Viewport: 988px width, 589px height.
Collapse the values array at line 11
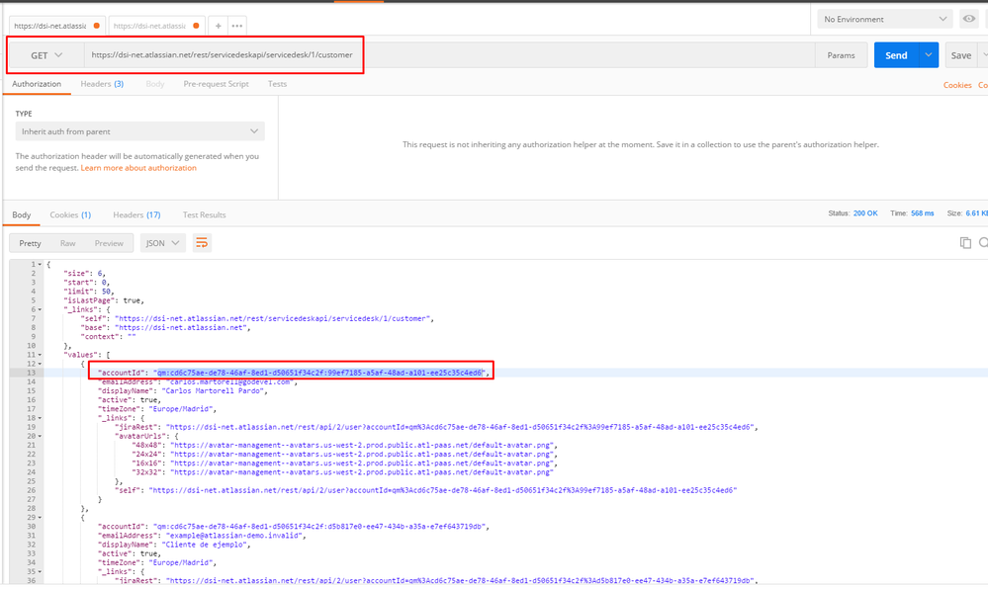coord(40,356)
